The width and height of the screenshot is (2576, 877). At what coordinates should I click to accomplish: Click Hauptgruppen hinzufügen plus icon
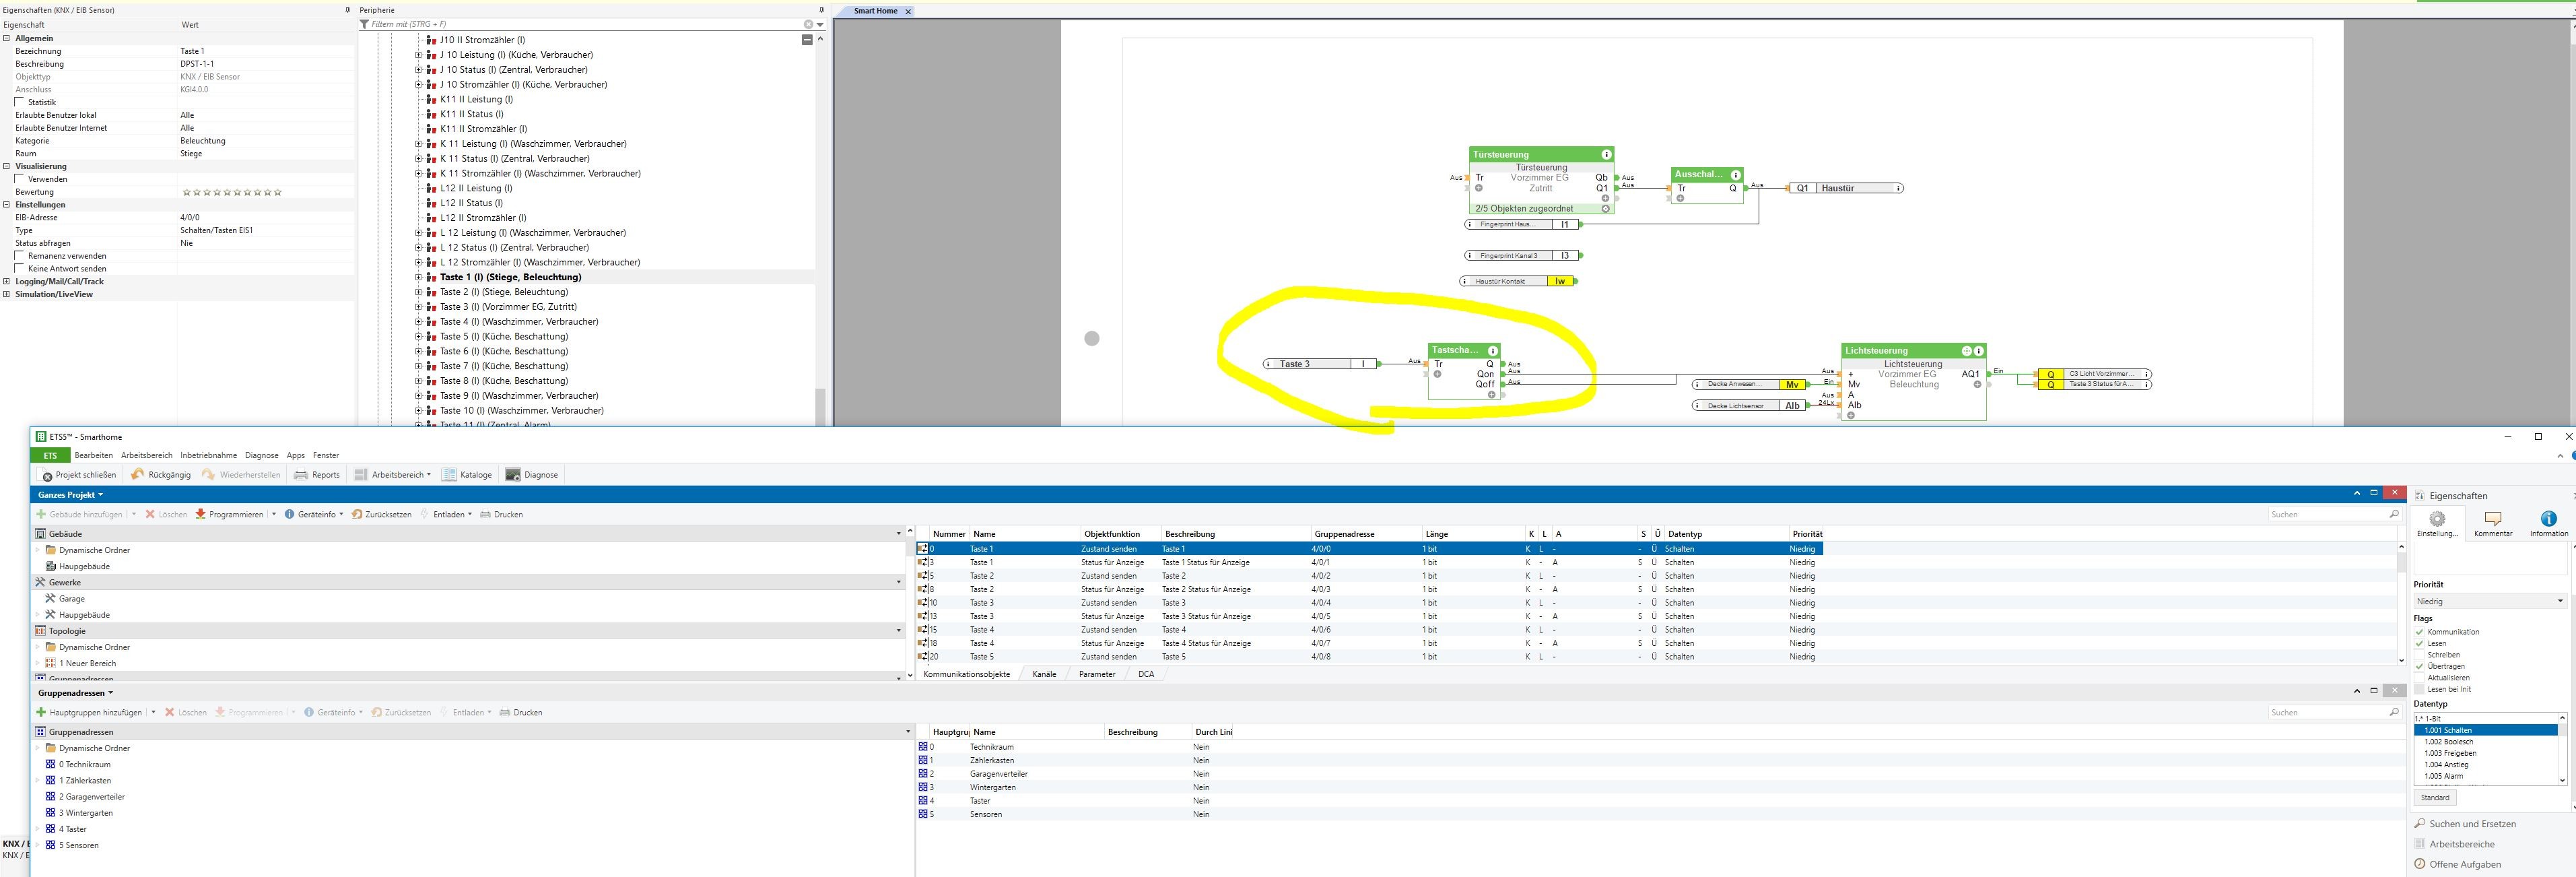click(42, 712)
